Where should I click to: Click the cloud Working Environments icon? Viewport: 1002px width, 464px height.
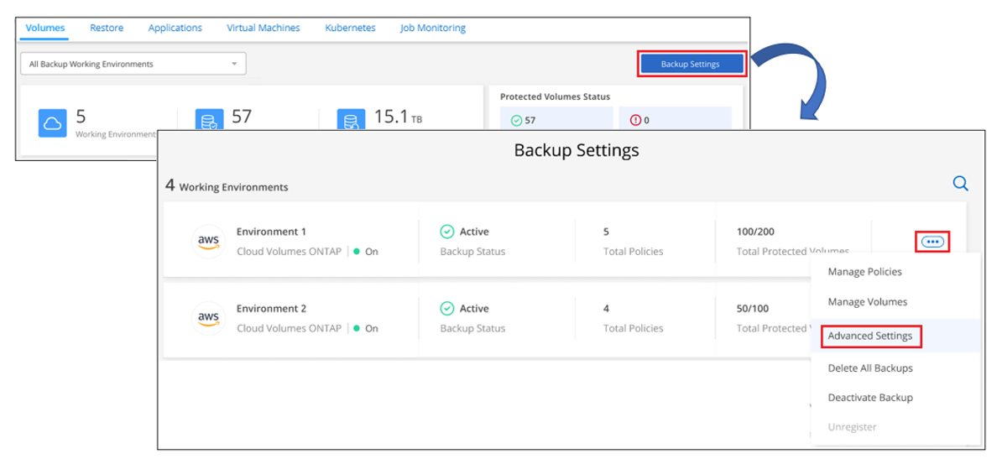click(53, 124)
